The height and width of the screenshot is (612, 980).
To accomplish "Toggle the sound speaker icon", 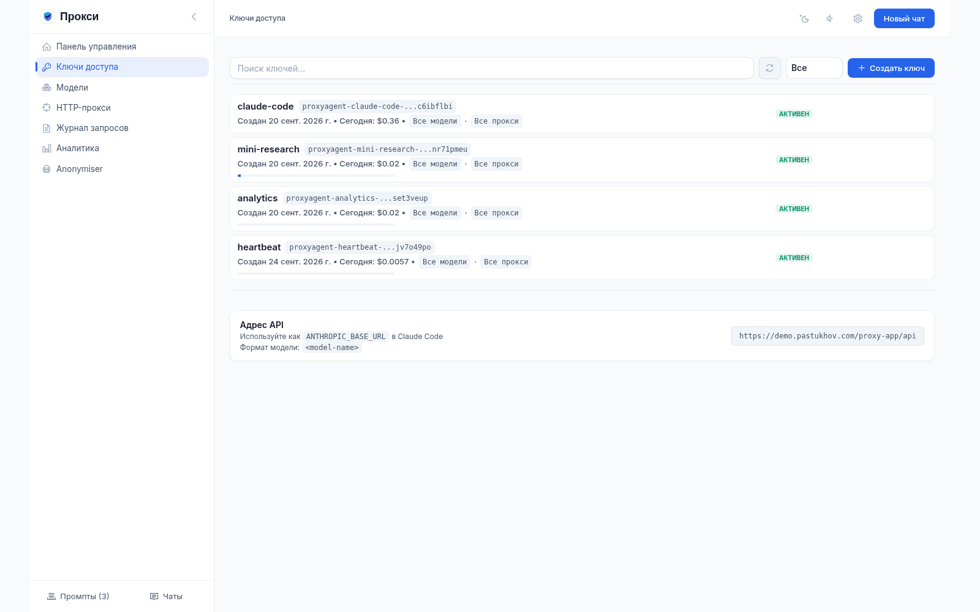I will point(830,19).
